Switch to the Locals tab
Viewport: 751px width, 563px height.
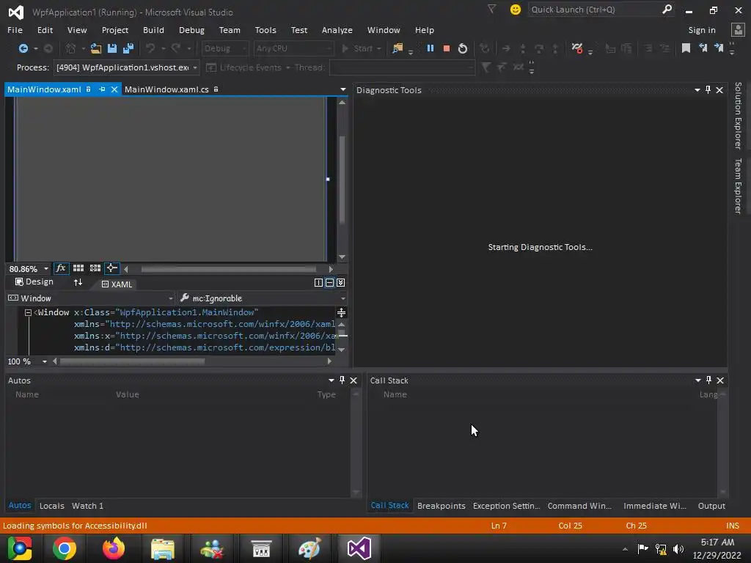(x=52, y=506)
